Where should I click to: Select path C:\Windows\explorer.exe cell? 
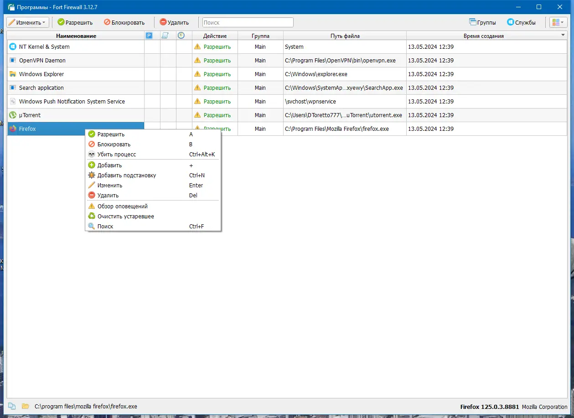pyautogui.click(x=345, y=74)
